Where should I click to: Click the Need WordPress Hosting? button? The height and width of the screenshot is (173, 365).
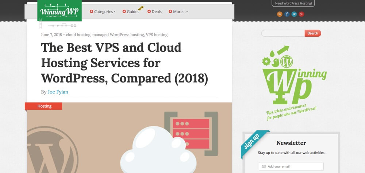293,3
